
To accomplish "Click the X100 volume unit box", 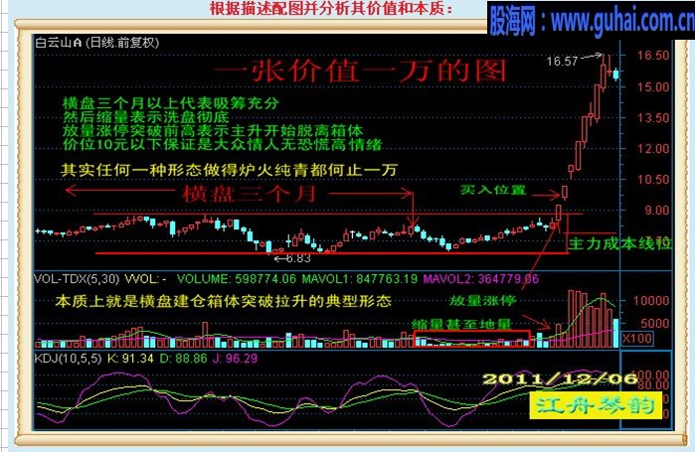I will tap(636, 339).
